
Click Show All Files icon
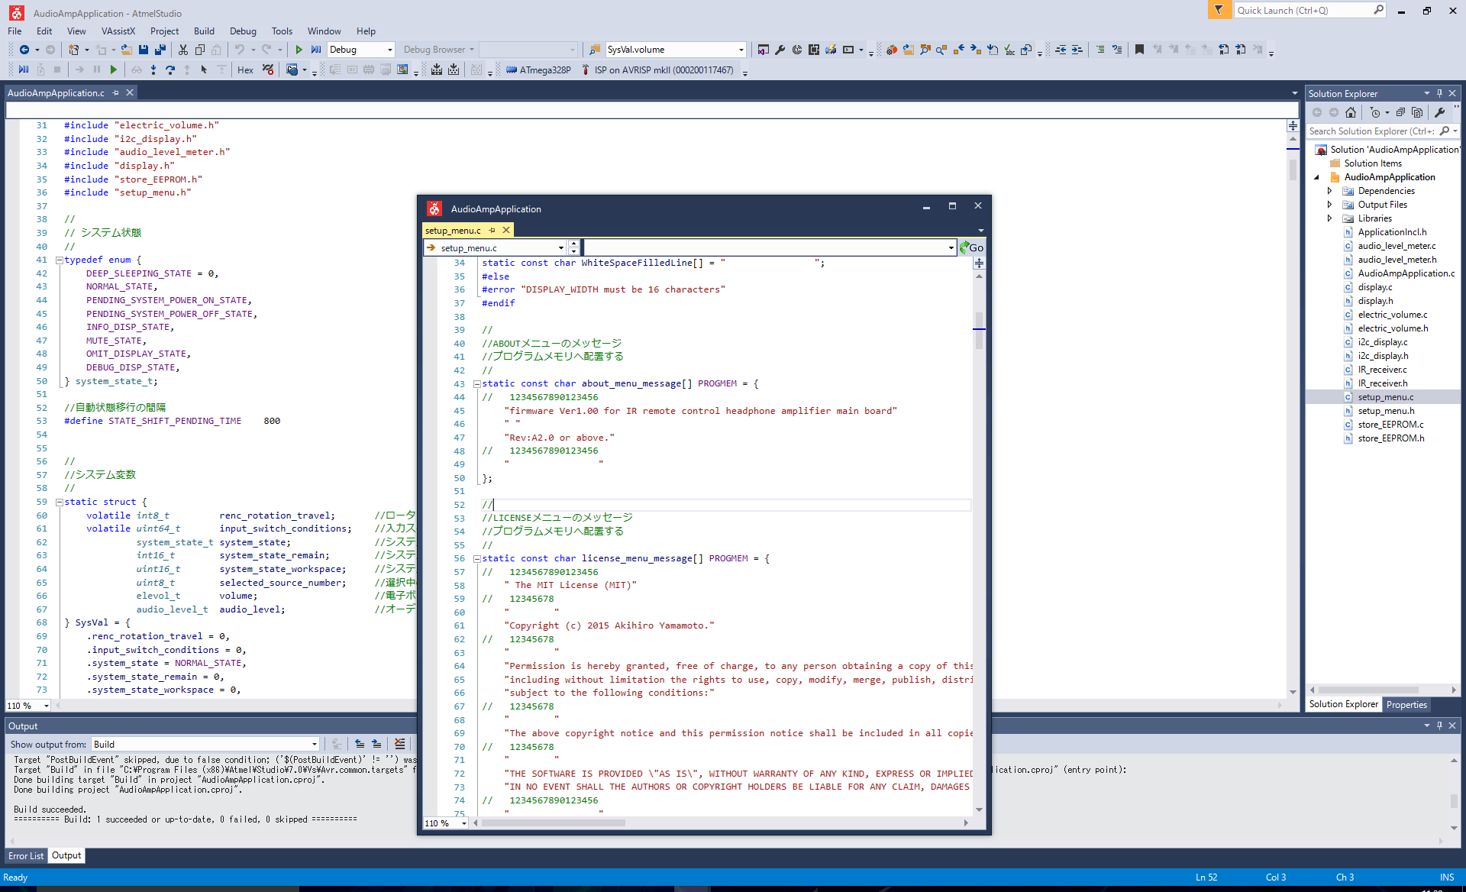point(1417,112)
